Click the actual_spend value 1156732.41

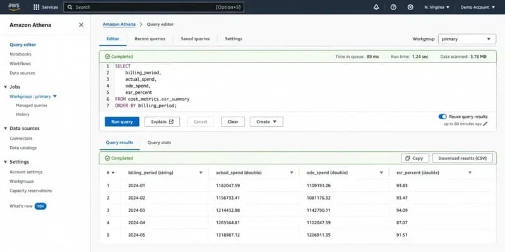(x=228, y=198)
